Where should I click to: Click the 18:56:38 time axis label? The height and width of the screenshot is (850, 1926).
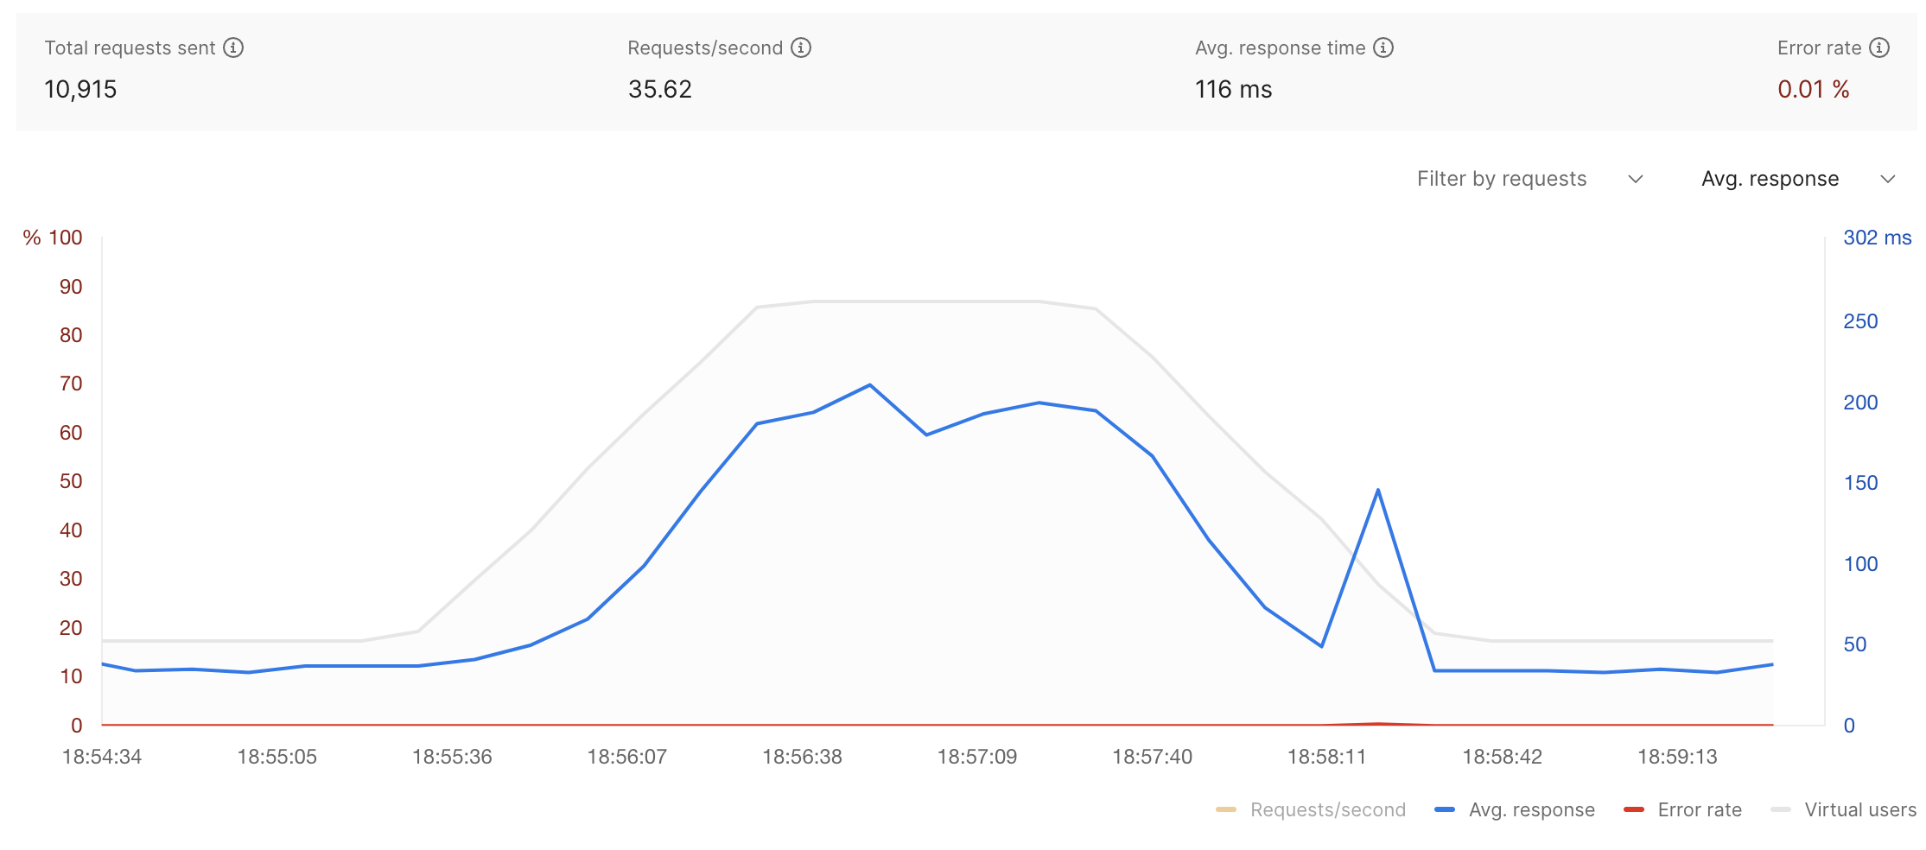click(x=802, y=757)
